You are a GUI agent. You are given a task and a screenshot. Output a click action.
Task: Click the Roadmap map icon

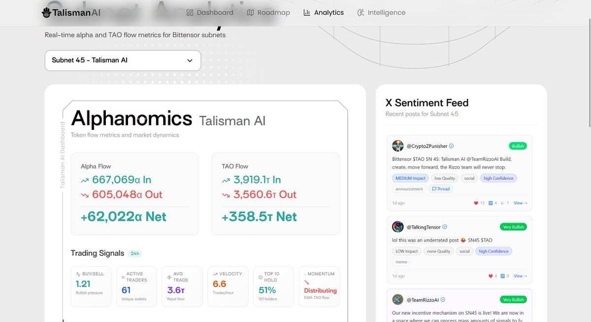pyautogui.click(x=251, y=12)
